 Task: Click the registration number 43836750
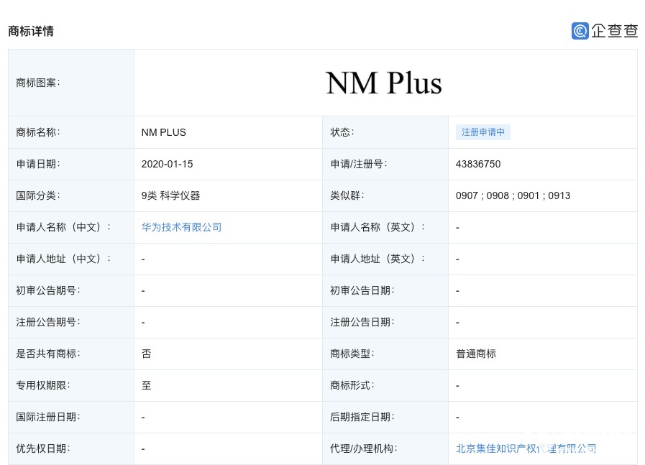(478, 164)
